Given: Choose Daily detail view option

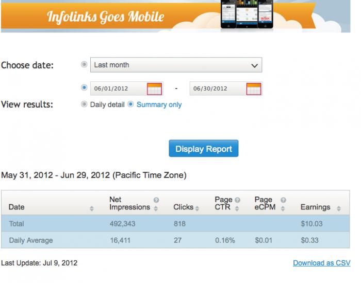Looking at the screenshot, I should pos(84,104).
